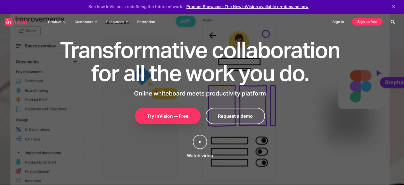Open the Enterprise menu item

click(x=146, y=22)
